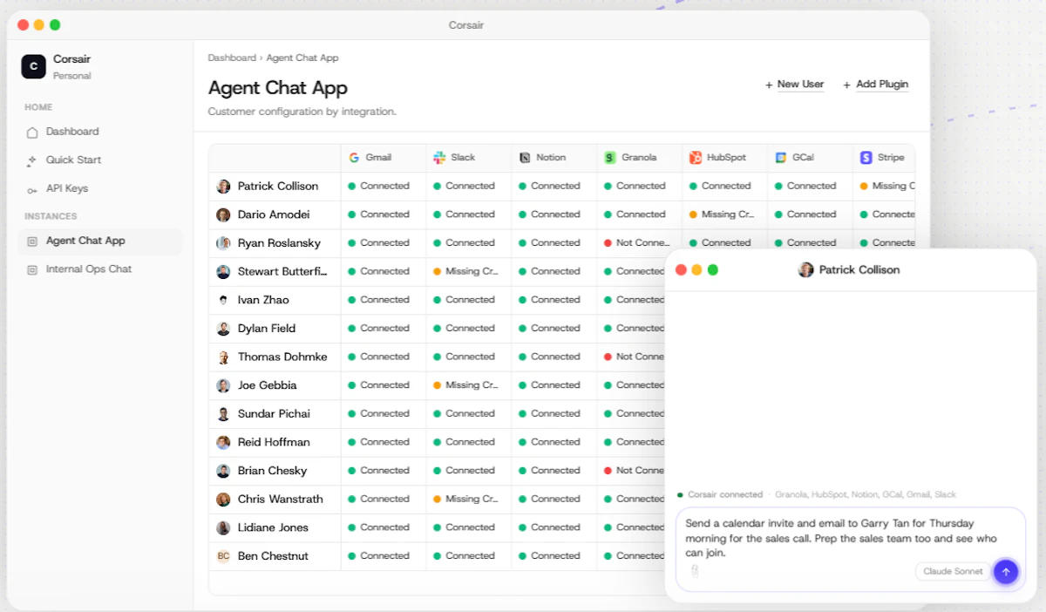Click the send arrow button in chat

tap(1006, 572)
